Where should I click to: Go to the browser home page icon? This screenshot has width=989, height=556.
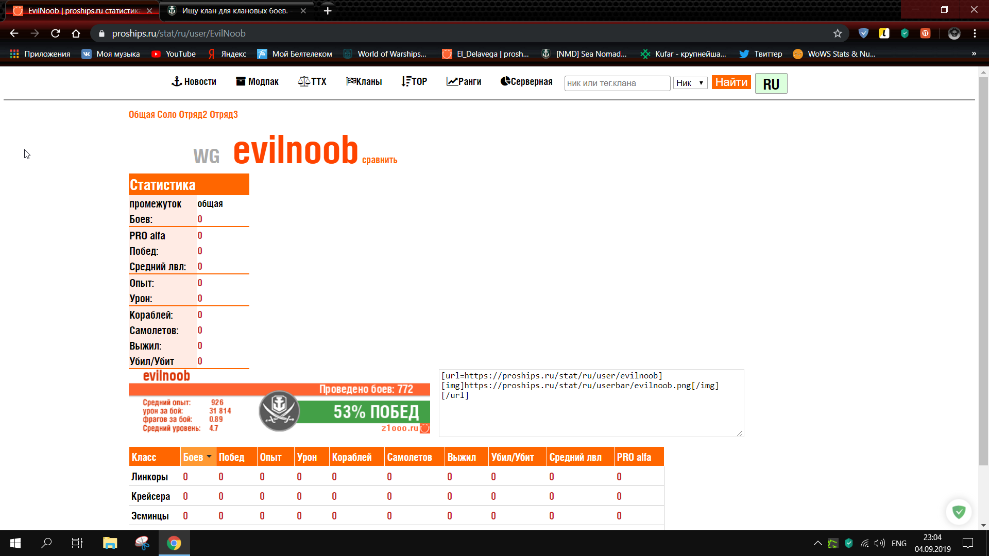[x=76, y=33]
